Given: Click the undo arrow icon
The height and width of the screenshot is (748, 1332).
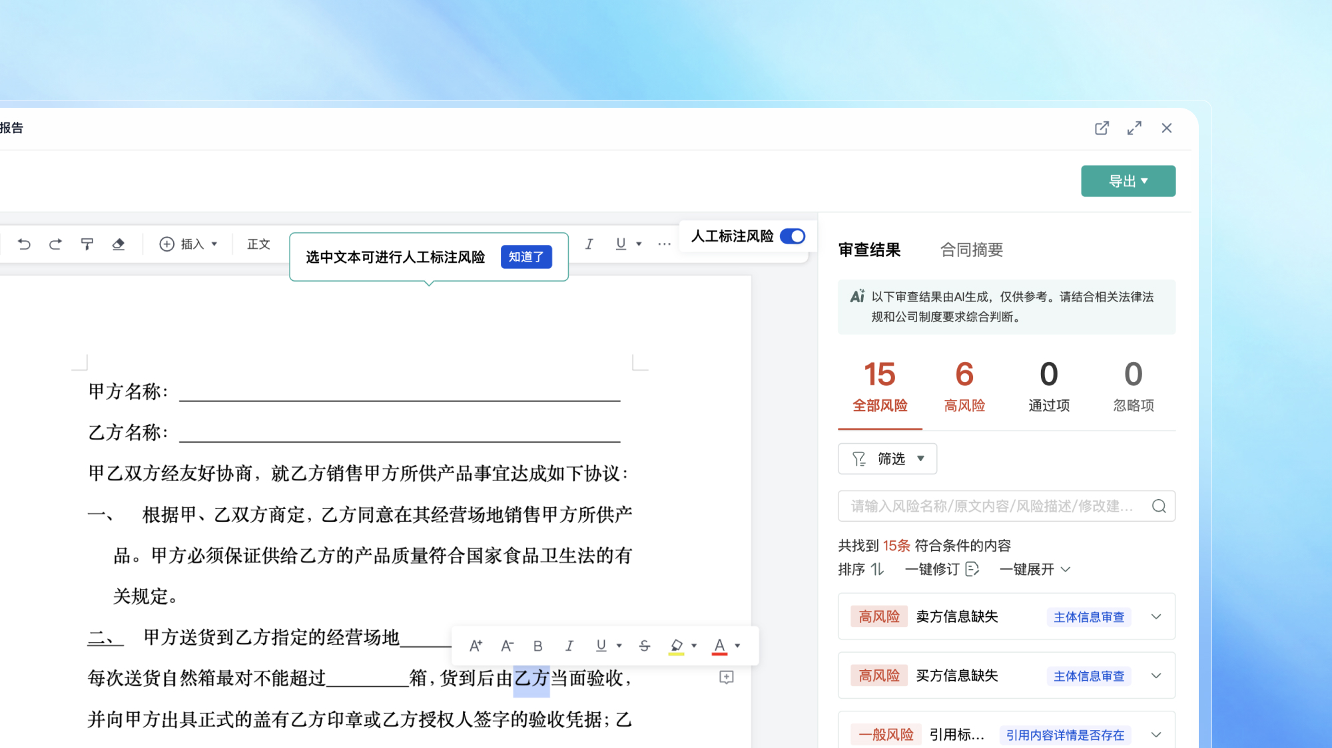Looking at the screenshot, I should click(24, 244).
